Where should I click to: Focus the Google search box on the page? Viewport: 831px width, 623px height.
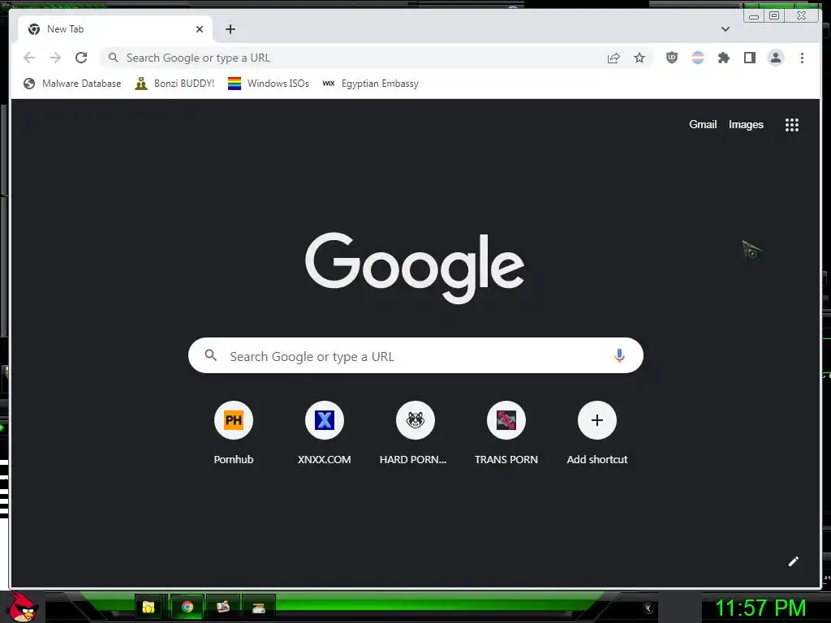[416, 355]
